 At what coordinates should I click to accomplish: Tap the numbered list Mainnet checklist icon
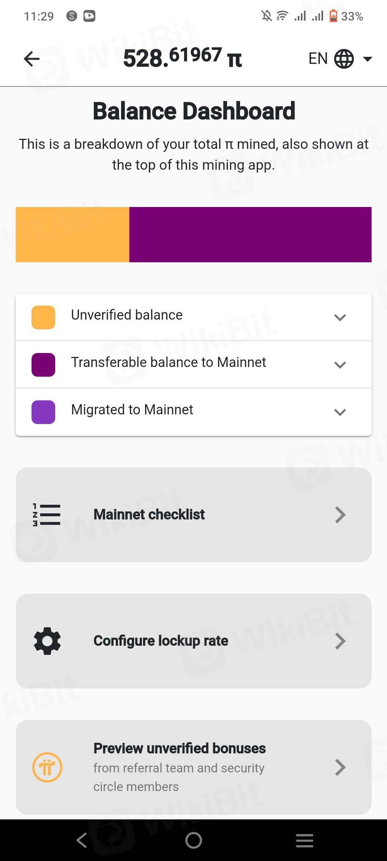click(x=47, y=515)
